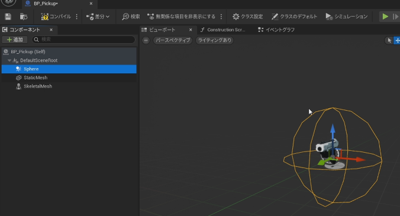The image size is (400, 216).
Task: Click the 検索 search toolbar button
Action: point(131,17)
